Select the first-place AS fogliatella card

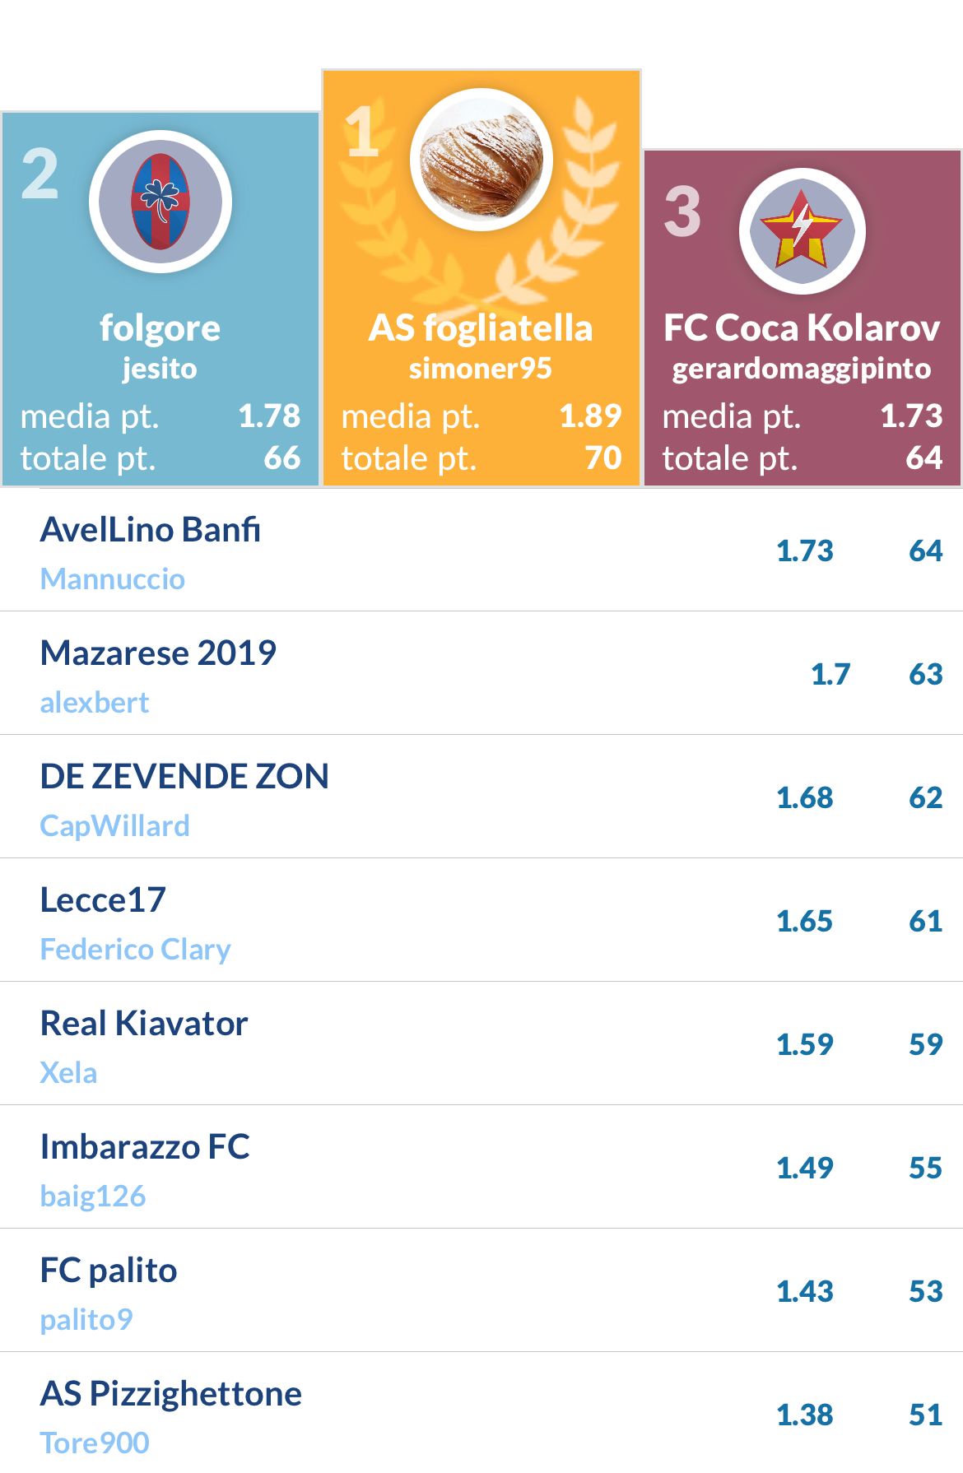[481, 279]
